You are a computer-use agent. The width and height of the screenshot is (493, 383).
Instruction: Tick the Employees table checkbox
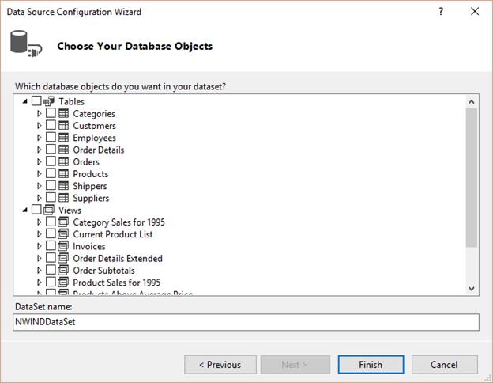(x=51, y=138)
